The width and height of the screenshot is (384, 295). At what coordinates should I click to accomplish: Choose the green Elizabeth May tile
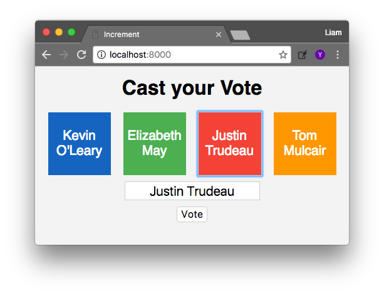(x=155, y=144)
